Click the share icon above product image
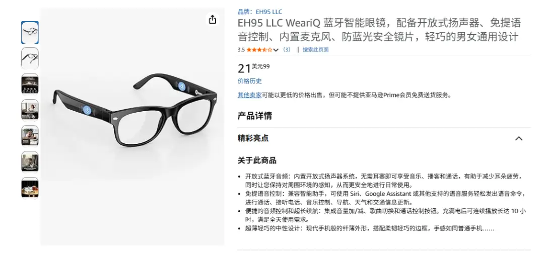544x255 pixels. coord(213,20)
